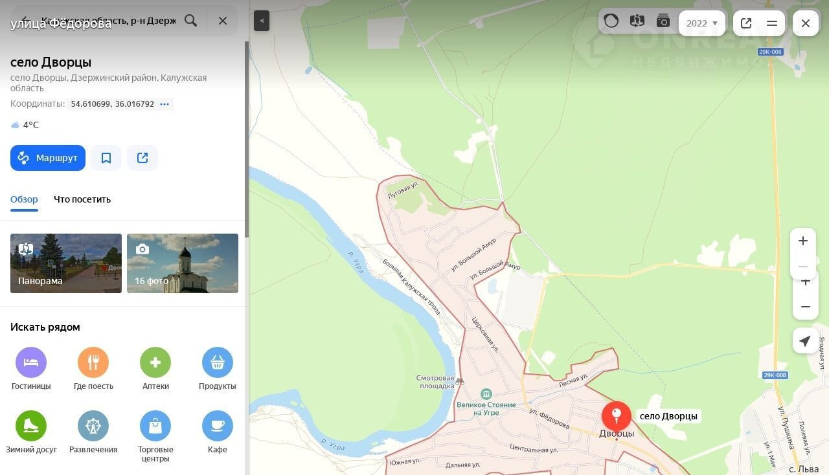The width and height of the screenshot is (829, 475).
Task: Open the panoramas layer icon in map toolbar
Action: (637, 21)
